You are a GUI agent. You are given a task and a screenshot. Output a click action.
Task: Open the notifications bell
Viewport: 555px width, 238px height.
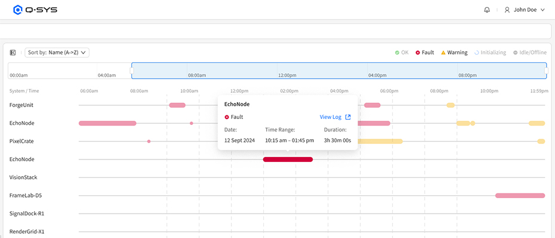[x=487, y=10]
